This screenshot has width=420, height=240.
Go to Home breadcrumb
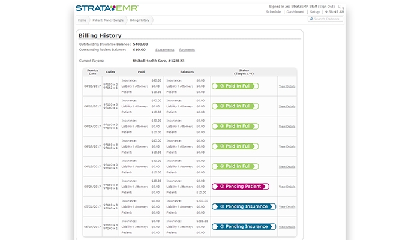click(82, 20)
